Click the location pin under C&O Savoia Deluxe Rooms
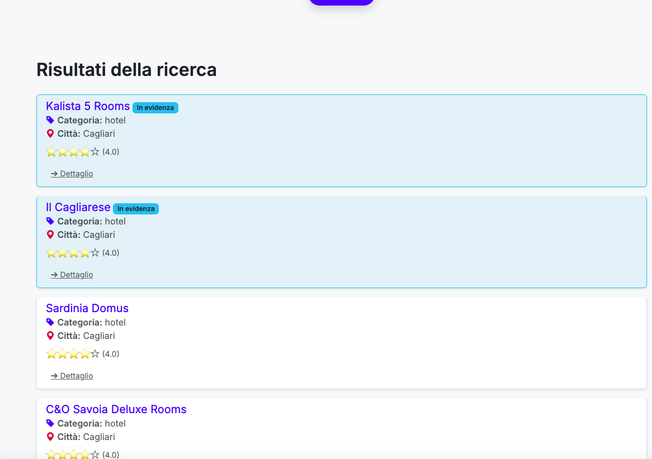This screenshot has height=459, width=652. 50,437
